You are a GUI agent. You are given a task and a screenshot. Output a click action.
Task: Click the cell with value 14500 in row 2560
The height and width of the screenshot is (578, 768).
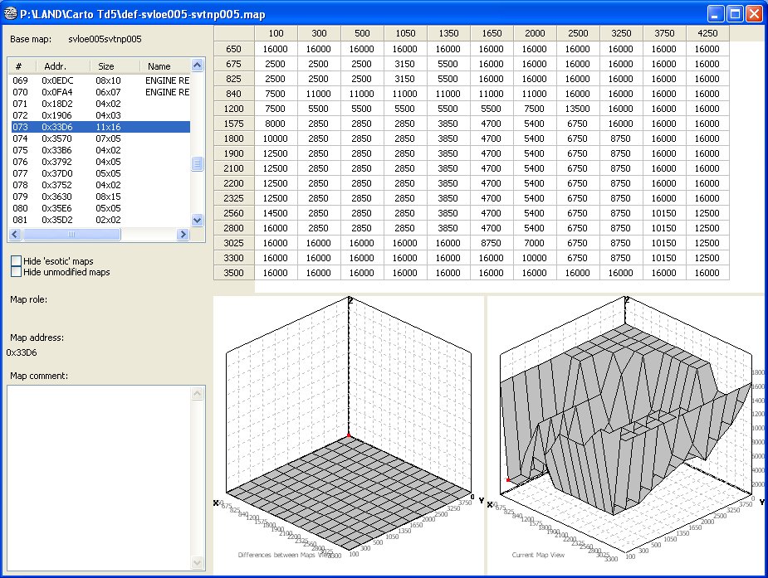click(x=276, y=213)
